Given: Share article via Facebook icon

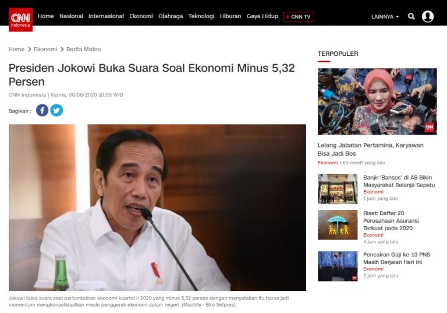Looking at the screenshot, I should pyautogui.click(x=42, y=110).
